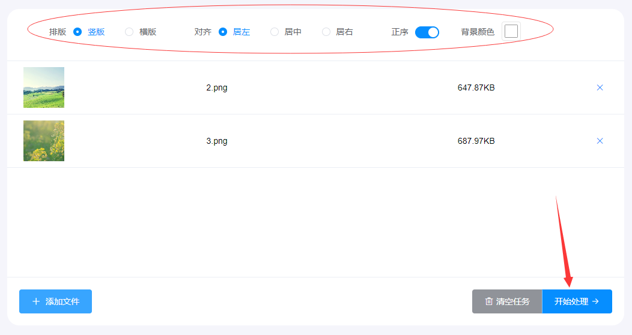Remove 3.png with its X icon
The width and height of the screenshot is (632, 335).
click(600, 141)
